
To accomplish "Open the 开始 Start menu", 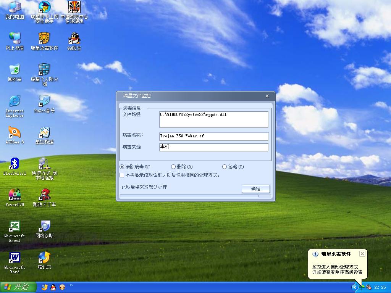I will tap(18, 287).
